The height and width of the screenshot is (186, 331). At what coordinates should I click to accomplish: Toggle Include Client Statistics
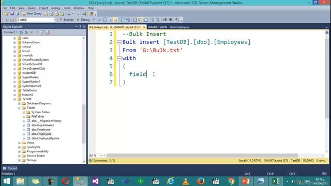click(x=128, y=20)
